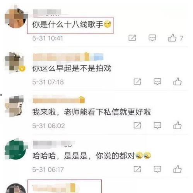
Task: Select the comment text 哈哈哈，是是是，你说的都对
Action: click(x=84, y=156)
